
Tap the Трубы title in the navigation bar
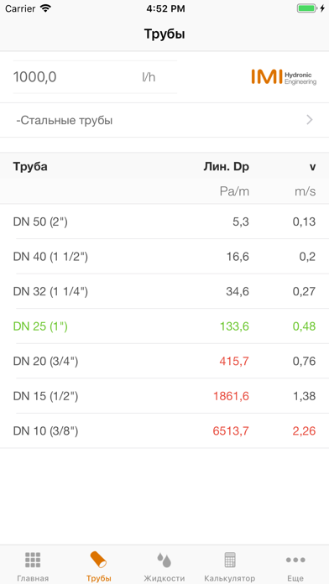tap(164, 34)
